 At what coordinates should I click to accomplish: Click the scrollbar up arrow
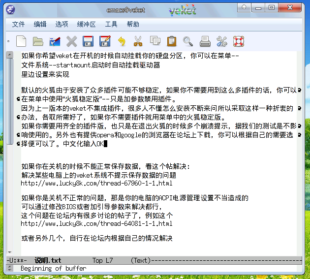9,55
